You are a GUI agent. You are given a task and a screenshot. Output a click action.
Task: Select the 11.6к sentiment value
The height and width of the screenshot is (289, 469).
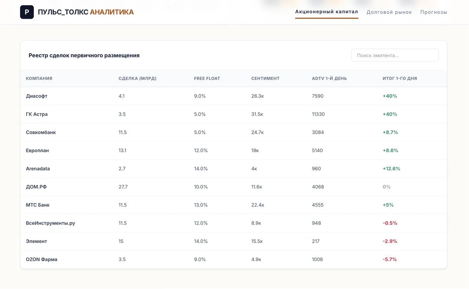[x=256, y=187]
